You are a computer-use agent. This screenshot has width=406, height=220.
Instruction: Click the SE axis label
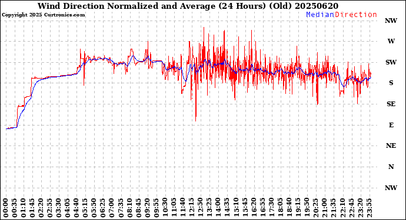tap(391, 104)
